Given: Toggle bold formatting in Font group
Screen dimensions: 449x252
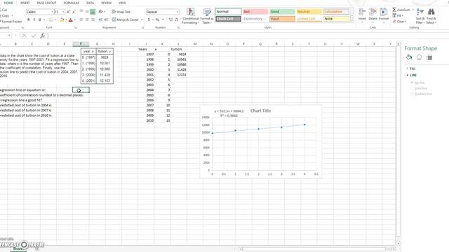Looking at the screenshot, I should [x=28, y=20].
